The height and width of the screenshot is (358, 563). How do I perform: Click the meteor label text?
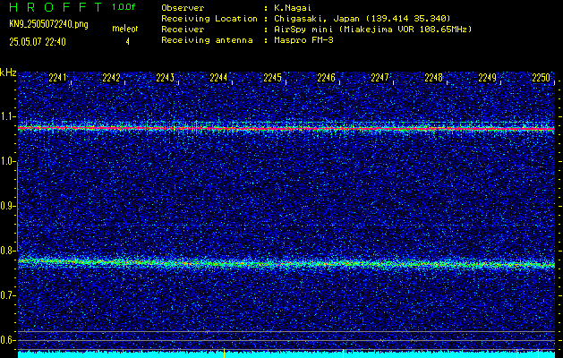pyautogui.click(x=125, y=29)
